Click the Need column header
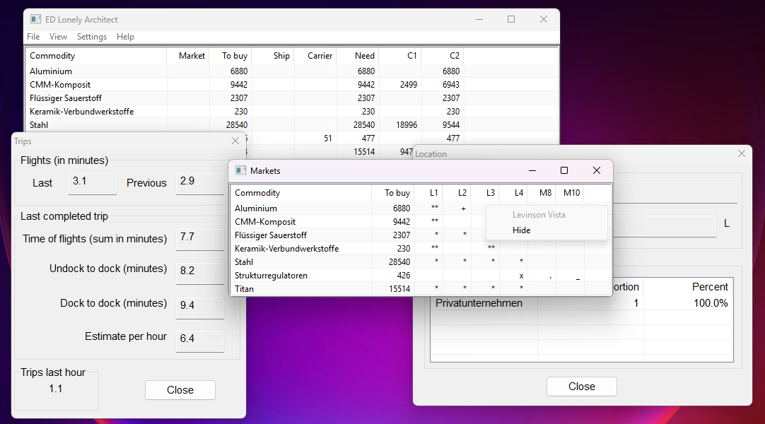 pos(358,56)
